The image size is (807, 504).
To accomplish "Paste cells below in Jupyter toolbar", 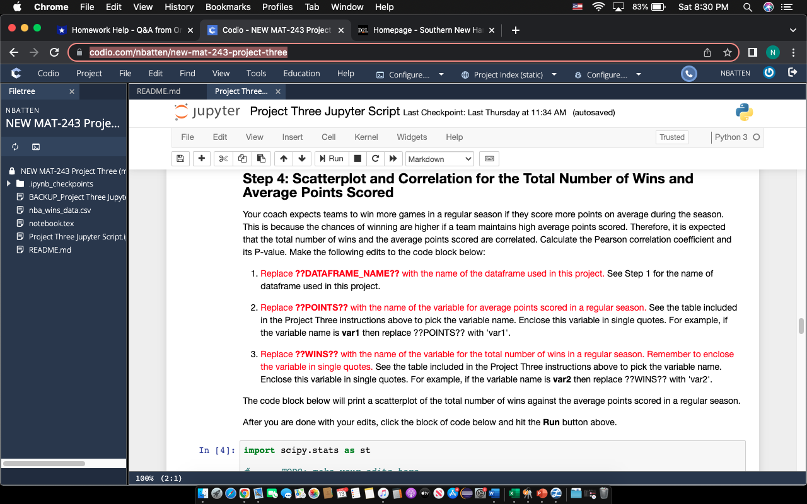I will point(261,159).
